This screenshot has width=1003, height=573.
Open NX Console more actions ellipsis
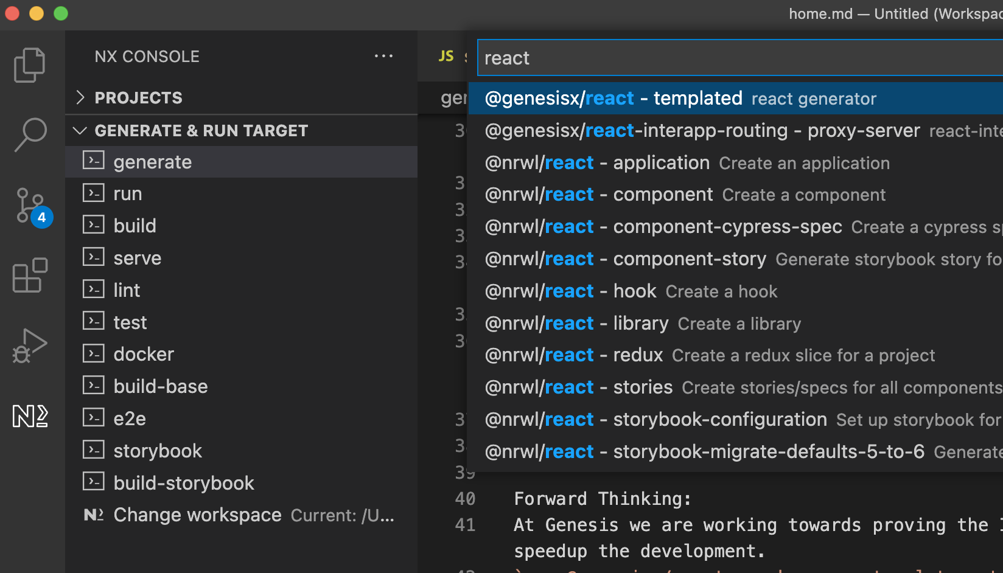(x=383, y=56)
